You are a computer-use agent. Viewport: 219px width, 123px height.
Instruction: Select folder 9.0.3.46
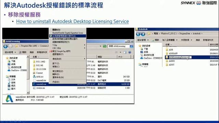(38, 65)
